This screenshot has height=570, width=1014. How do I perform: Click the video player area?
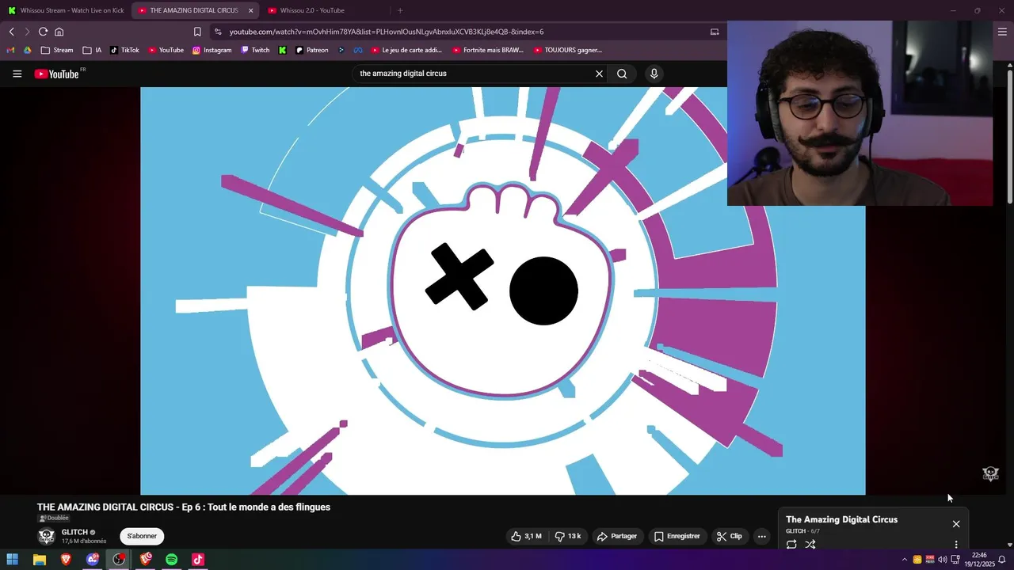(502, 291)
